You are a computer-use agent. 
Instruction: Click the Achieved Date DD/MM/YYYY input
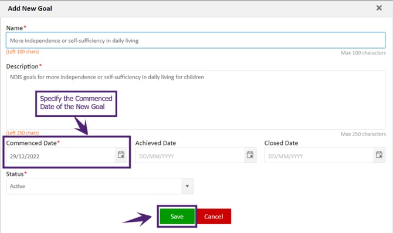click(189, 156)
